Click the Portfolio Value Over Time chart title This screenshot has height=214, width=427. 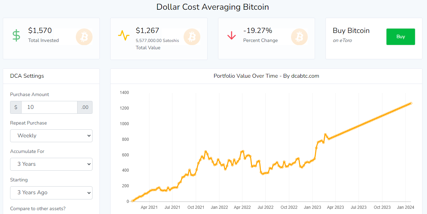point(266,76)
